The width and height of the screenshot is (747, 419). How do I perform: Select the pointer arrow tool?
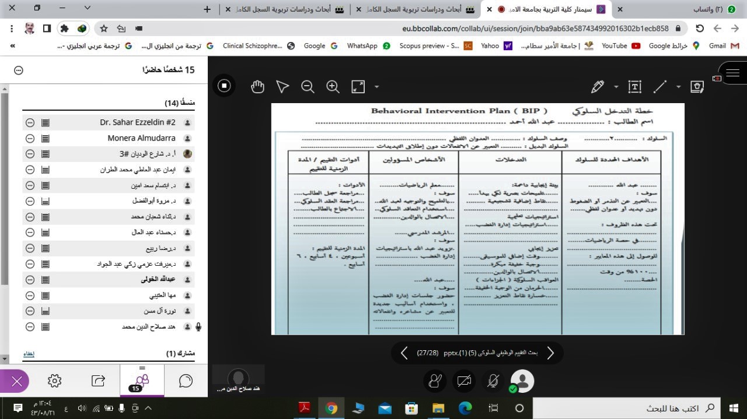(x=282, y=87)
